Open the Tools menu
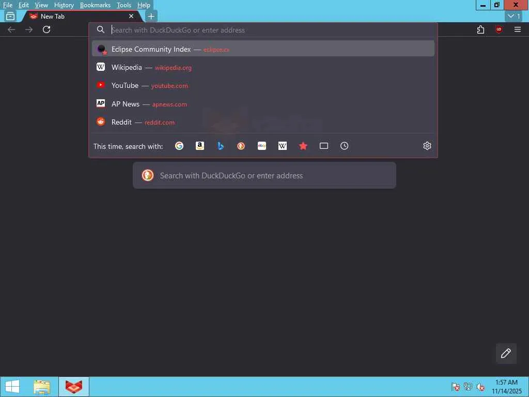This screenshot has width=529, height=397. pyautogui.click(x=124, y=5)
